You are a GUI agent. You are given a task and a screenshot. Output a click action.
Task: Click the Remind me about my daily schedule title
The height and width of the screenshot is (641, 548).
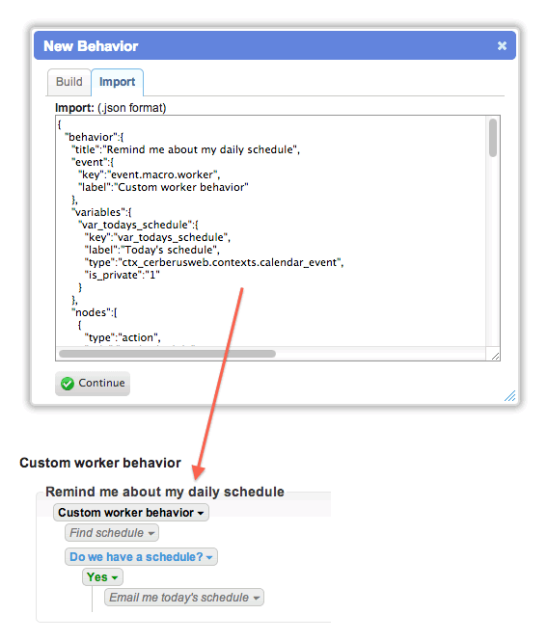click(x=165, y=492)
